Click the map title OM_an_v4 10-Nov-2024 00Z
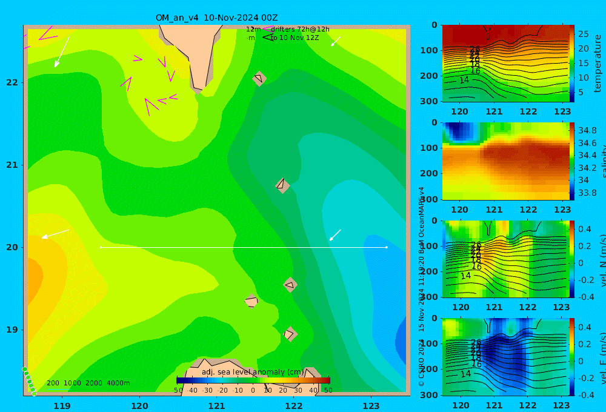The width and height of the screenshot is (606, 412). click(216, 18)
